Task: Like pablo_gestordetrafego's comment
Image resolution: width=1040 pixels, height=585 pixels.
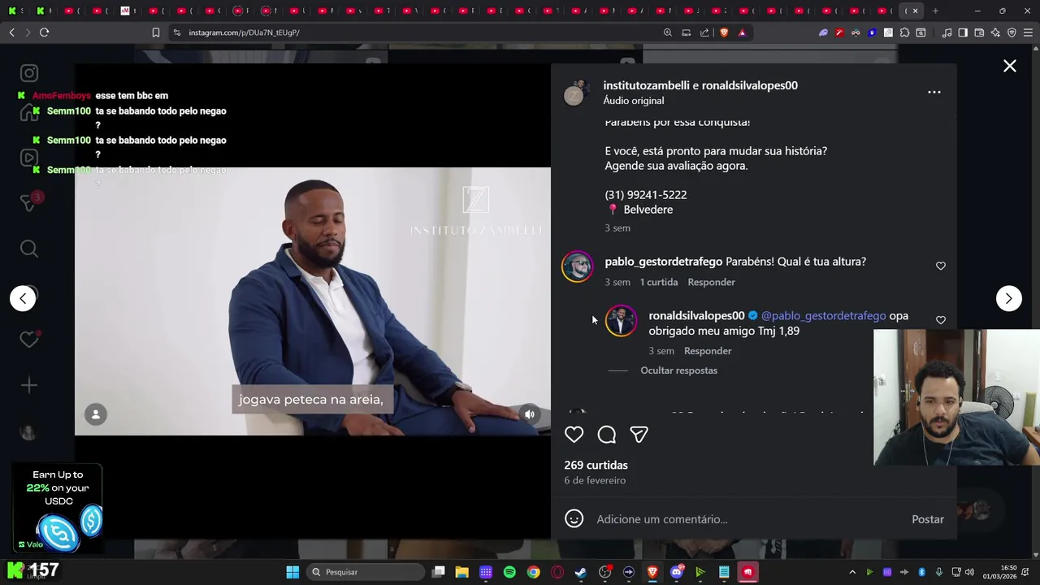Action: [x=941, y=266]
